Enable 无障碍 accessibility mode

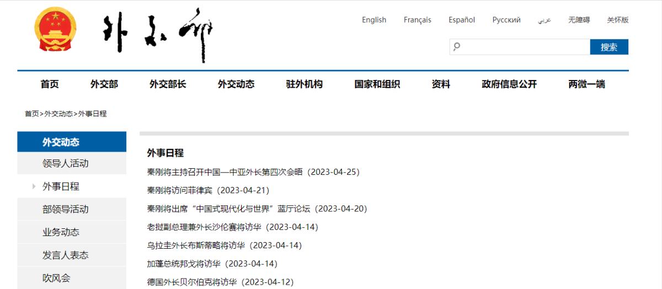579,20
